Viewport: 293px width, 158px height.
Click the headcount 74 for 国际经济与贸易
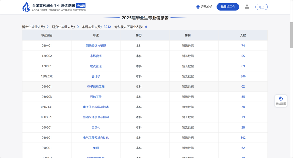pyautogui.click(x=243, y=46)
